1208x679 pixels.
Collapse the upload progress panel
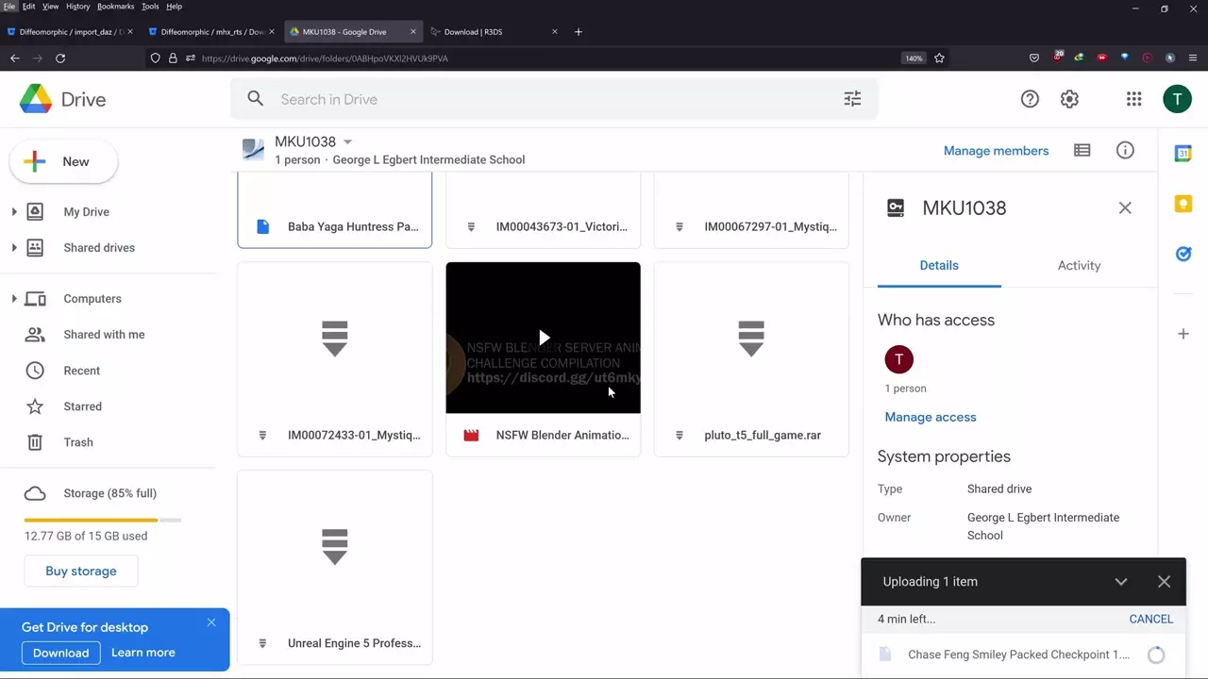click(1120, 582)
